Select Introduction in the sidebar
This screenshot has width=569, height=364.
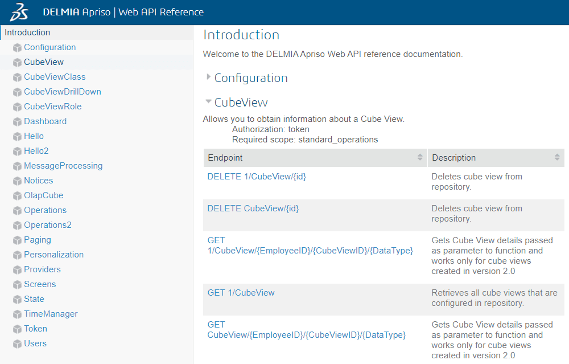coord(27,32)
